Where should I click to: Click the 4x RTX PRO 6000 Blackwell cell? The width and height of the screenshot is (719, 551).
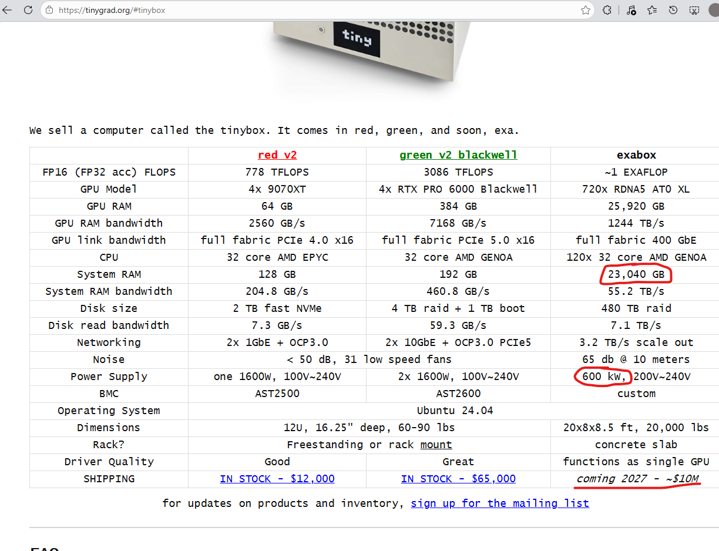click(458, 189)
